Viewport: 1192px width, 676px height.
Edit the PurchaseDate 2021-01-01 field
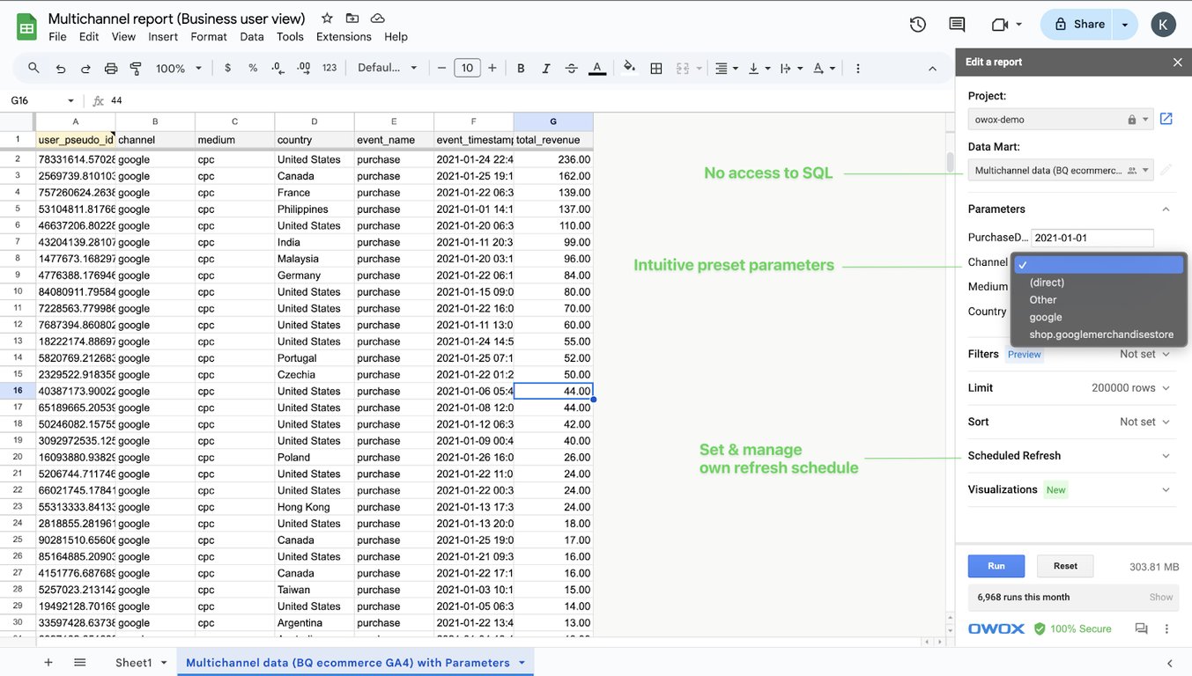tap(1092, 238)
